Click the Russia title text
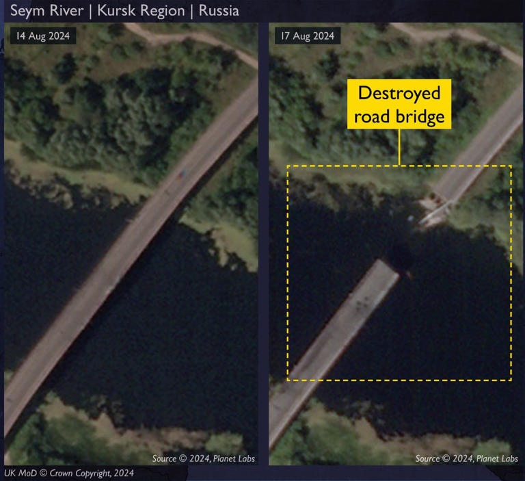The image size is (525, 481). [x=219, y=11]
